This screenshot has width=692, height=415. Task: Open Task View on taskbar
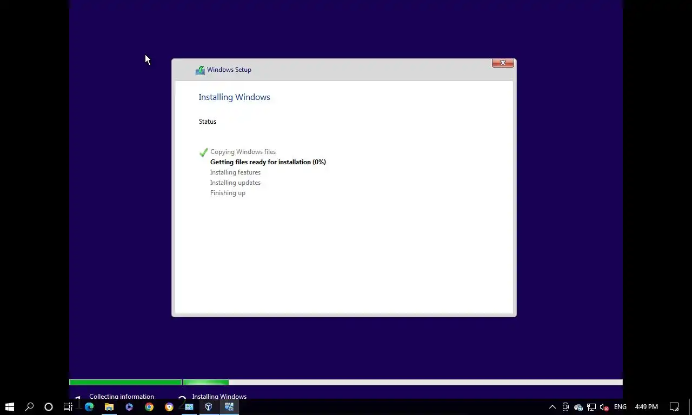[68, 407]
